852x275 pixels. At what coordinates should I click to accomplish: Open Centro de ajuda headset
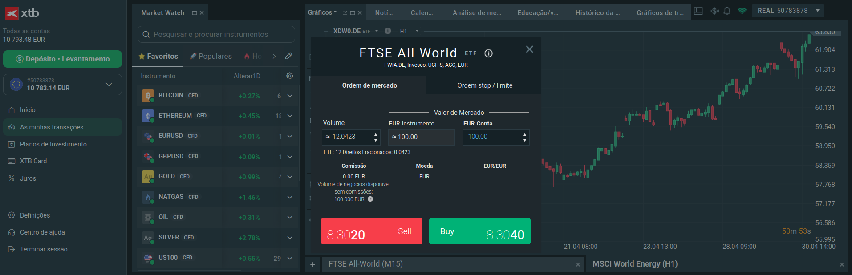tap(12, 232)
